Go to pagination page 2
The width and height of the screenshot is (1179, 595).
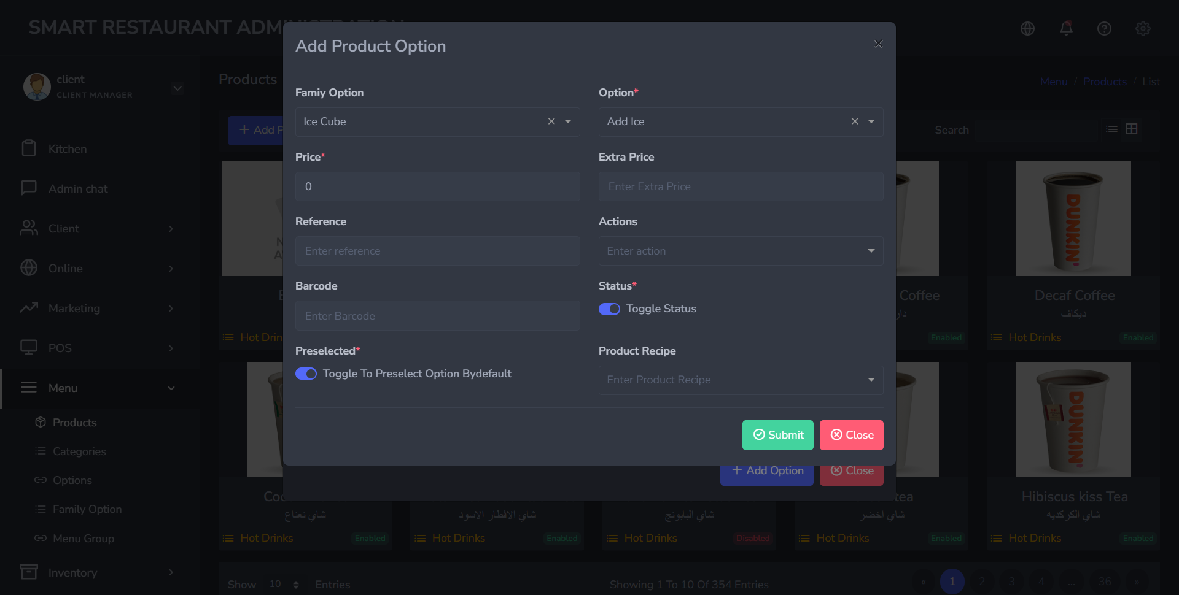point(982,582)
